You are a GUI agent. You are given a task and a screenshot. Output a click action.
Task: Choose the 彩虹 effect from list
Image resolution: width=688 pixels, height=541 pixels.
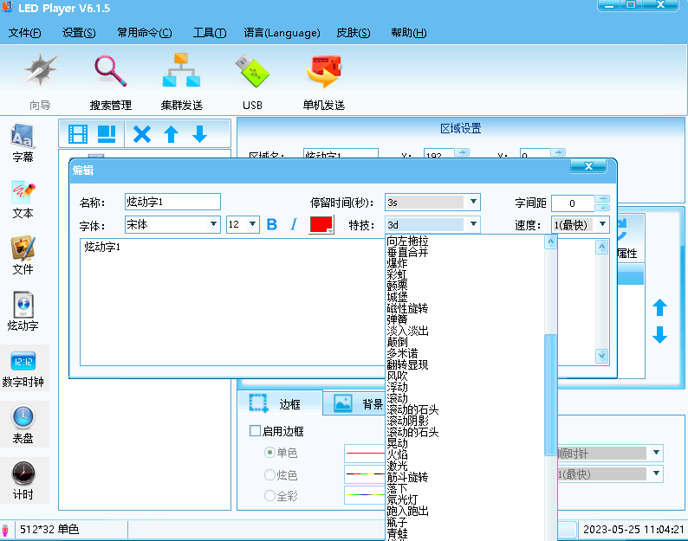pyautogui.click(x=397, y=275)
